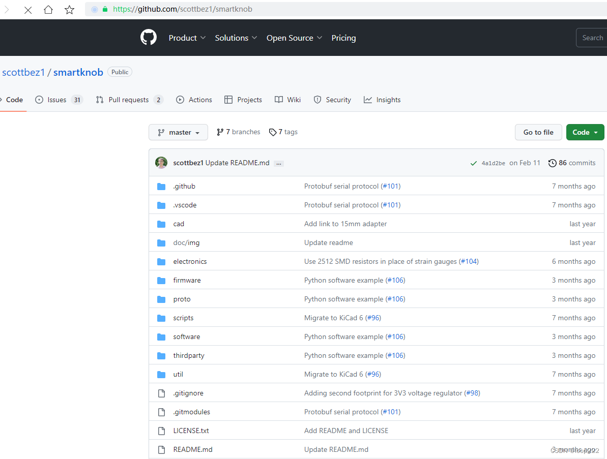Click 'Update readme' commit message in doc/img row

[x=328, y=243]
